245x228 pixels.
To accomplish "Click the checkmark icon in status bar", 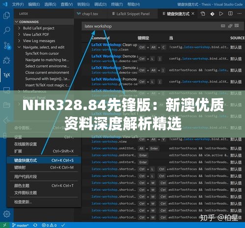I will pos(63,225).
